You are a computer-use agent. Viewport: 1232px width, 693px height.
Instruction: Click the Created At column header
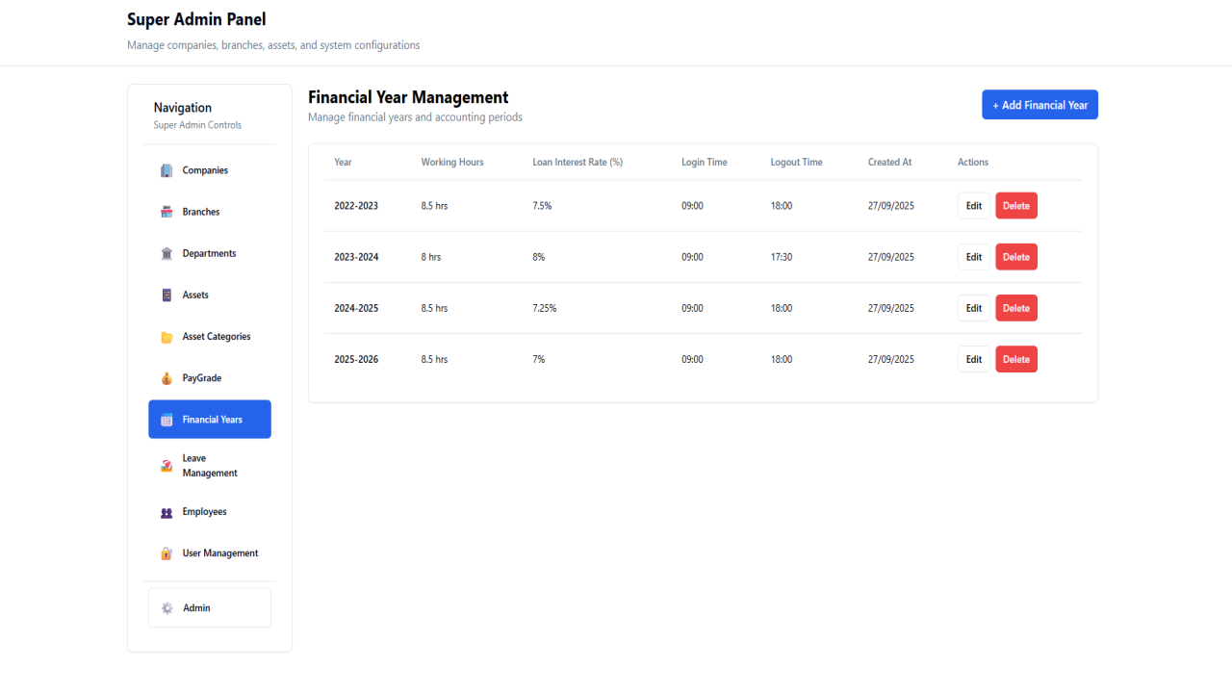(x=889, y=163)
